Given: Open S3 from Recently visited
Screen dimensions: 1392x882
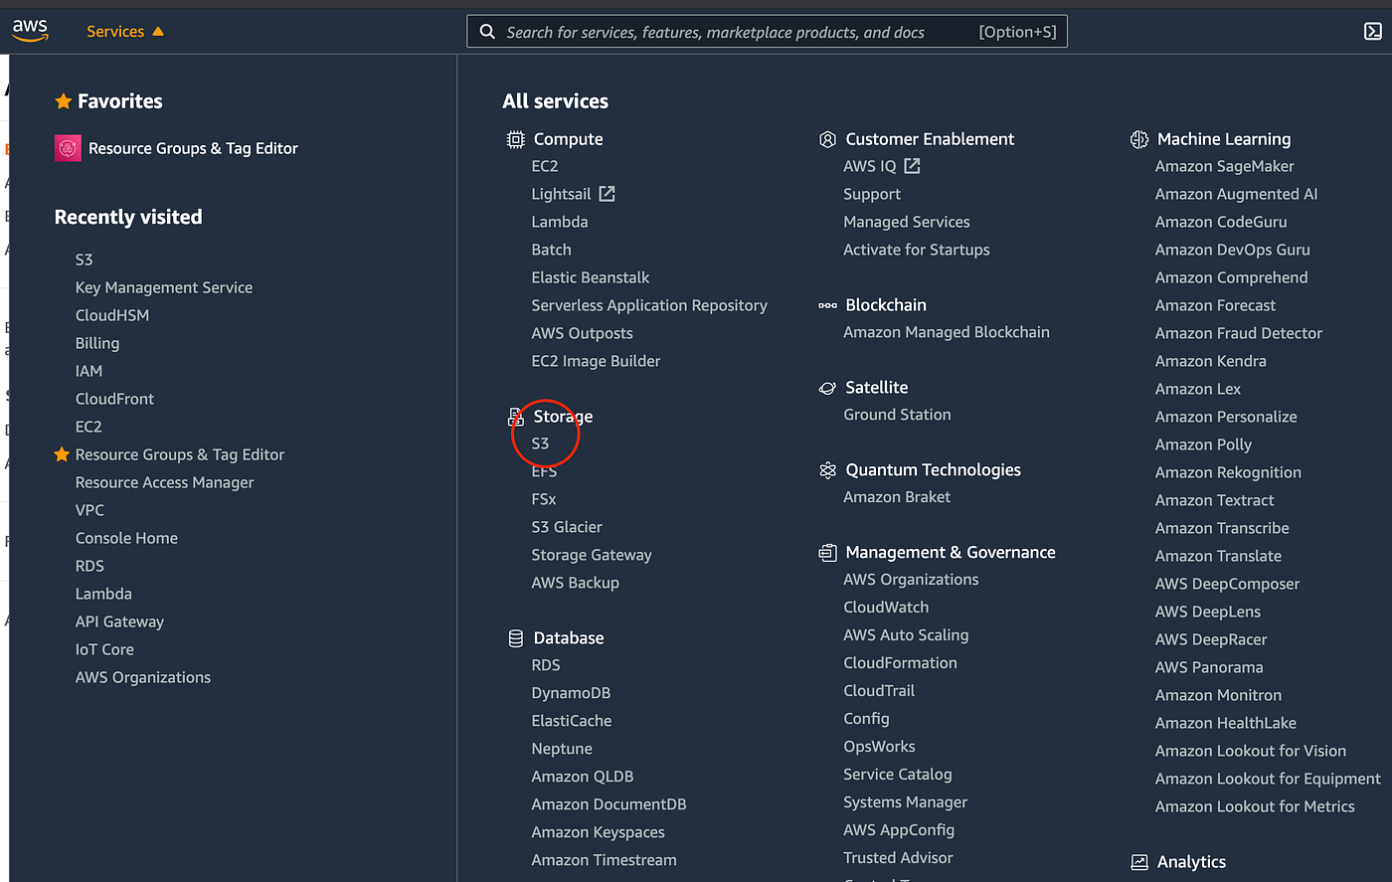Looking at the screenshot, I should pos(84,260).
